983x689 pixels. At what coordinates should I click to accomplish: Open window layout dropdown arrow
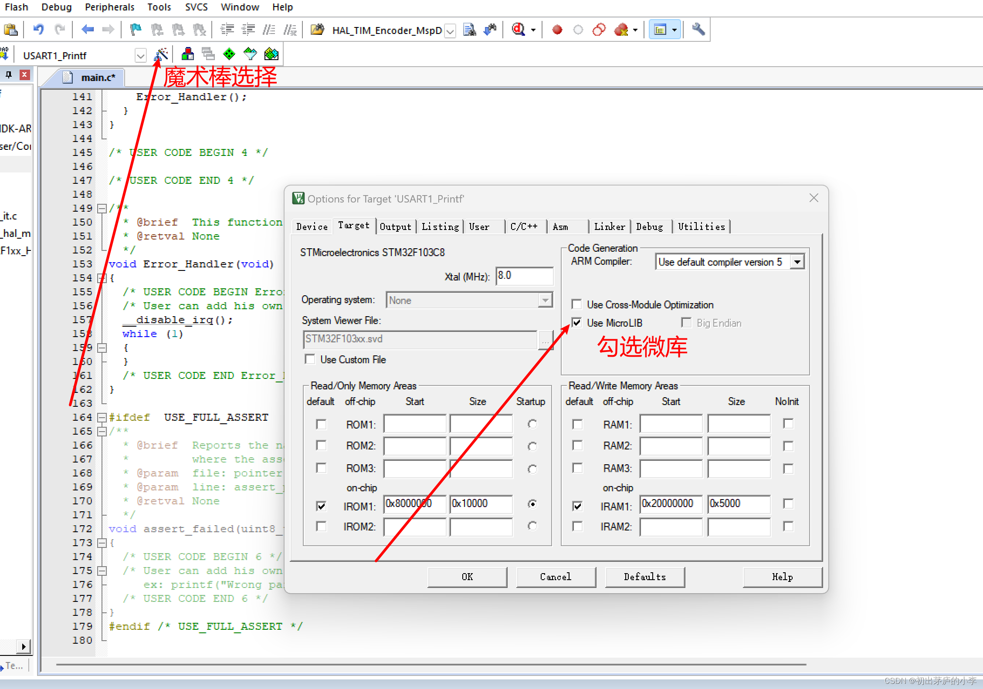click(674, 30)
